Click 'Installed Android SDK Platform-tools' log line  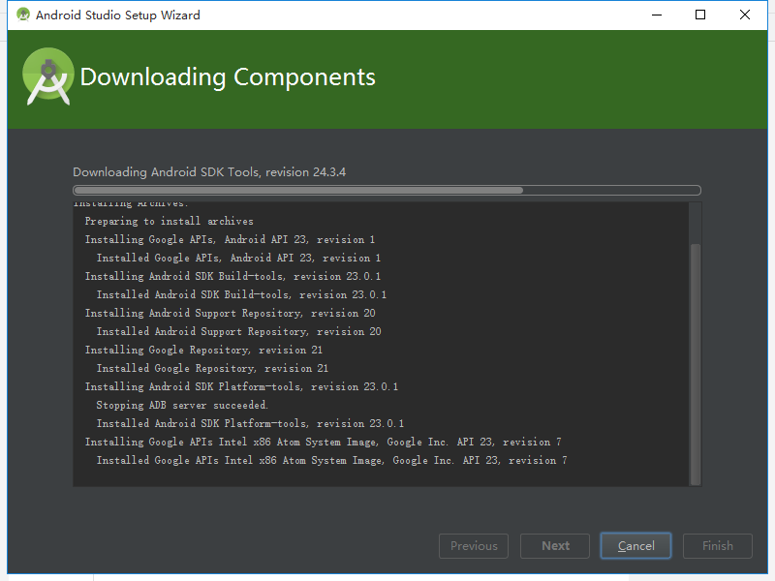tap(250, 423)
